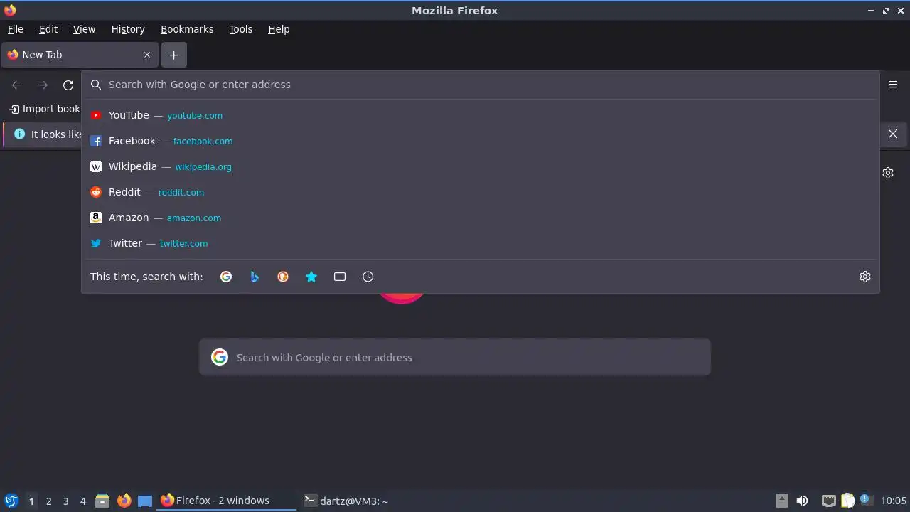Close the New Tab tab
Image resolution: width=910 pixels, height=512 pixels.
tap(147, 55)
